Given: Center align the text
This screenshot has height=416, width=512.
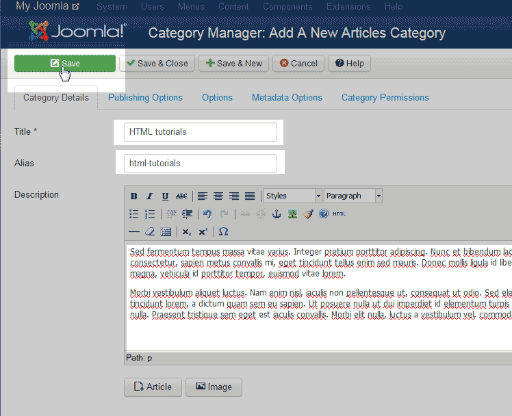Looking at the screenshot, I should 218,196.
